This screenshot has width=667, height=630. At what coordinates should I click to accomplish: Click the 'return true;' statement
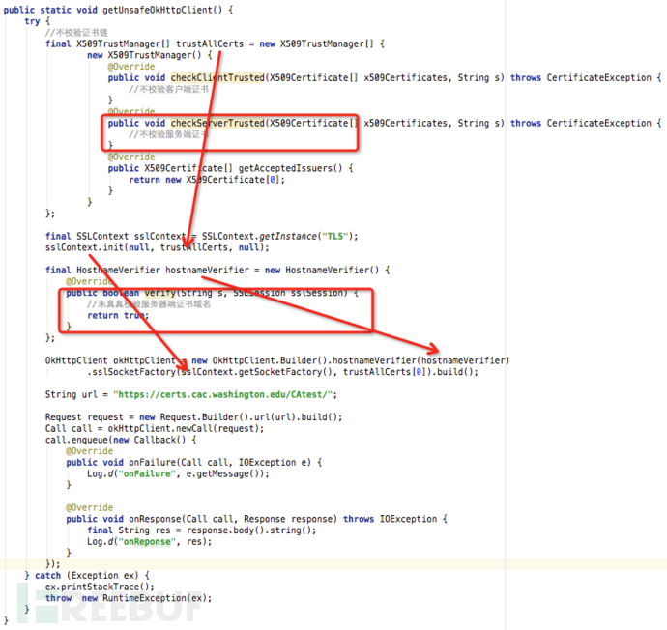point(118,315)
